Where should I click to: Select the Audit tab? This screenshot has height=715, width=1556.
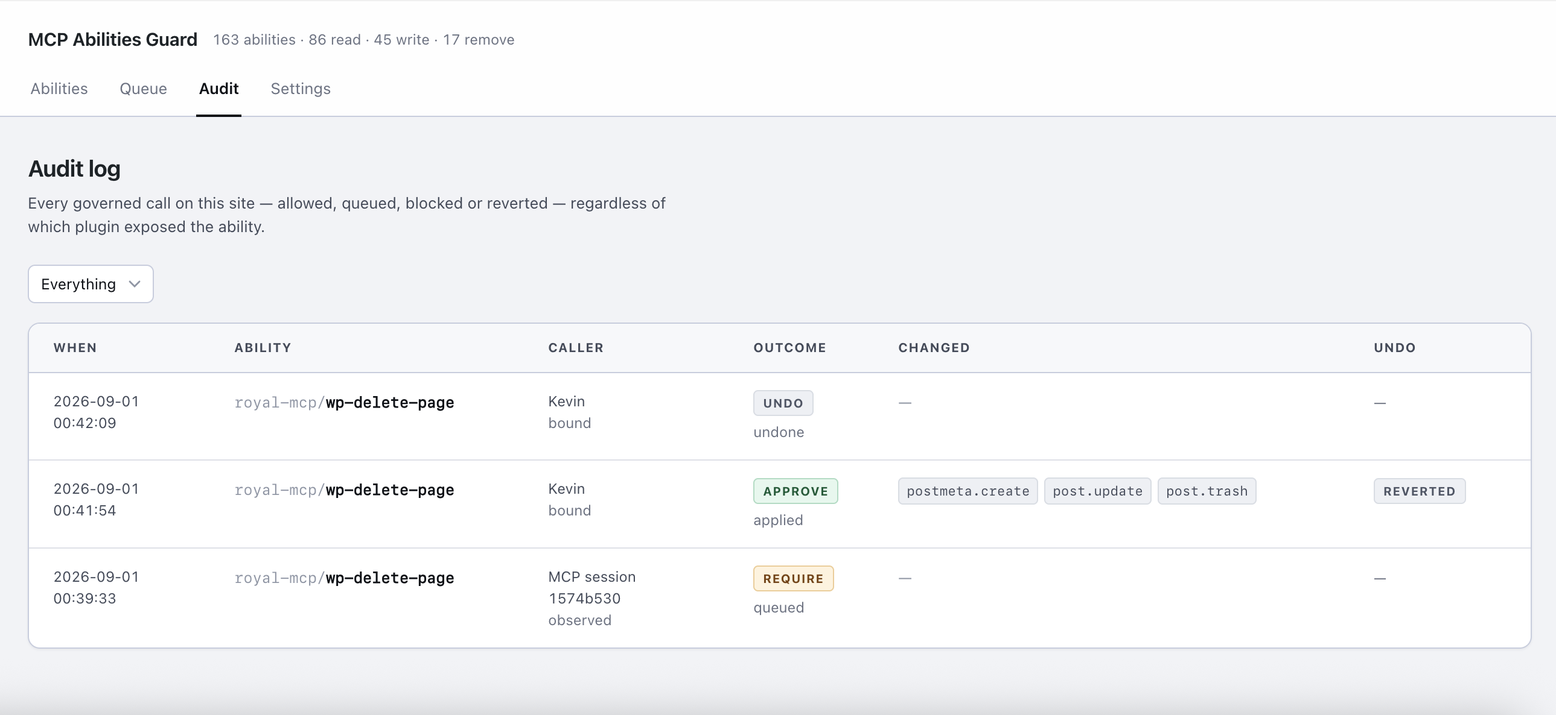(x=218, y=89)
